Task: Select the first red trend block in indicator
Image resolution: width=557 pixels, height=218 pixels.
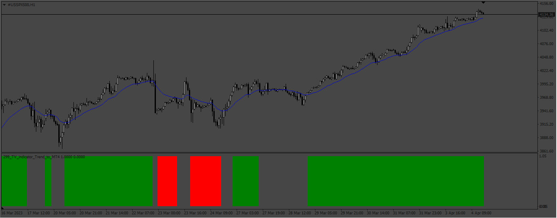Action: [x=167, y=181]
